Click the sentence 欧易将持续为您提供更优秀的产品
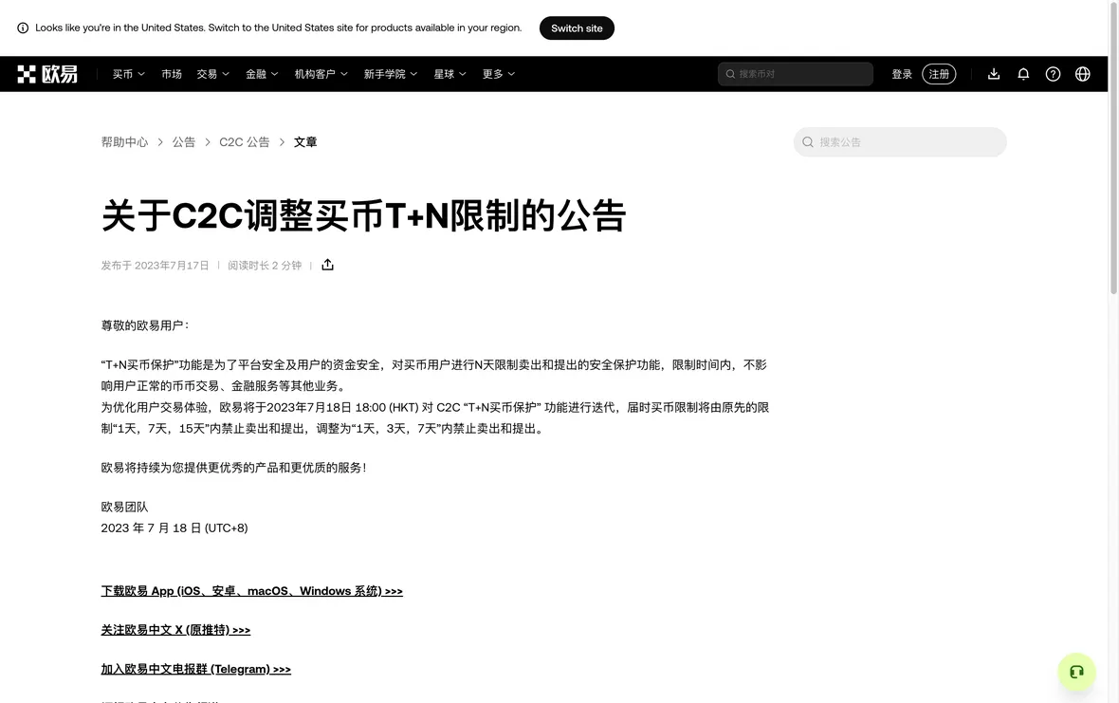 click(x=233, y=468)
